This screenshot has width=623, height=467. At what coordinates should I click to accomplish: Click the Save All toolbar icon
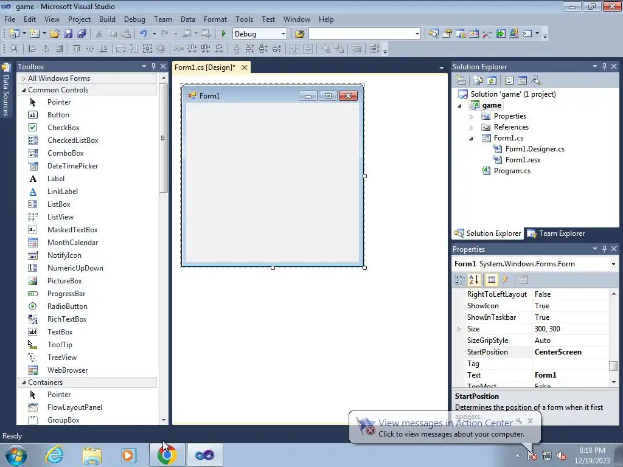(x=82, y=34)
